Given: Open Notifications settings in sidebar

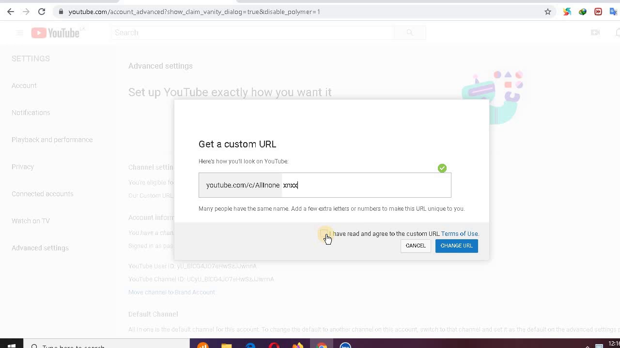Looking at the screenshot, I should pos(31,113).
